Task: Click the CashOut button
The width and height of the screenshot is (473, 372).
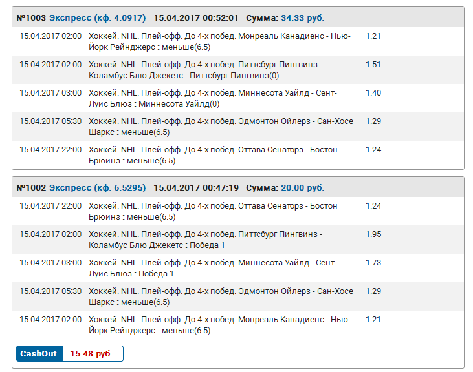Action: coord(39,354)
